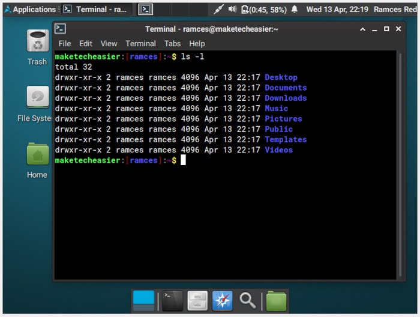Click the Public directory name in listing
This screenshot has height=317, width=420.
click(278, 129)
